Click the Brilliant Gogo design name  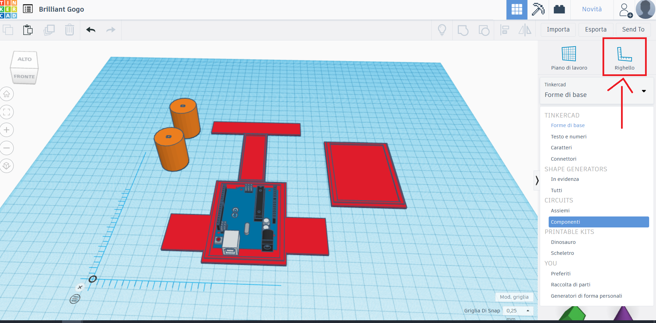(61, 9)
